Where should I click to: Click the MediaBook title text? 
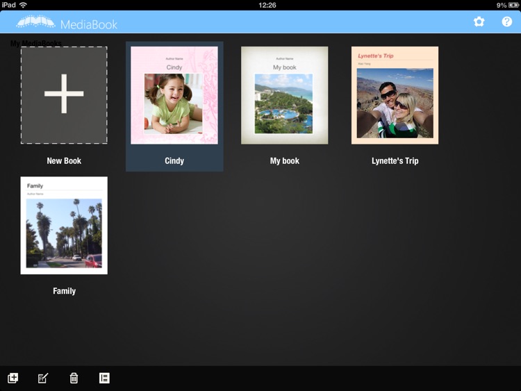pyautogui.click(x=89, y=24)
